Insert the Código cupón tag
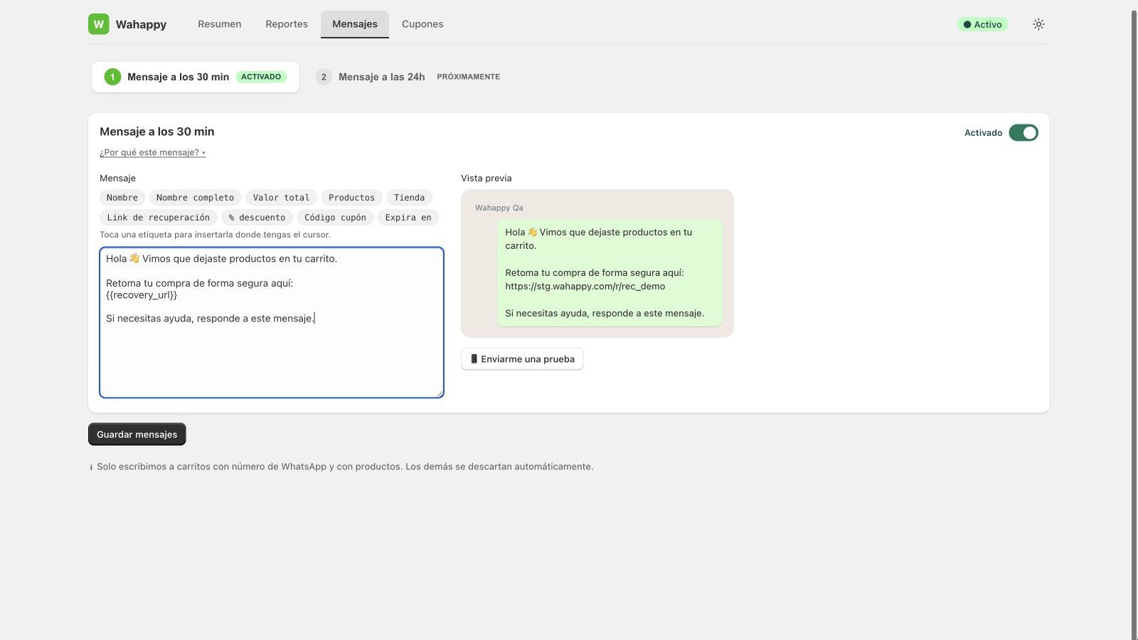The image size is (1138, 640). 335,218
